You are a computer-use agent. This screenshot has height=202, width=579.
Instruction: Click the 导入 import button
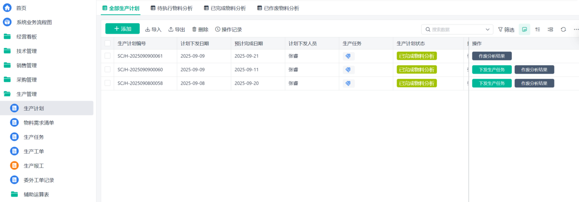[x=153, y=29]
